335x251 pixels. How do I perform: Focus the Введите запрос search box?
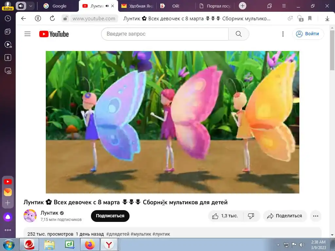point(165,34)
